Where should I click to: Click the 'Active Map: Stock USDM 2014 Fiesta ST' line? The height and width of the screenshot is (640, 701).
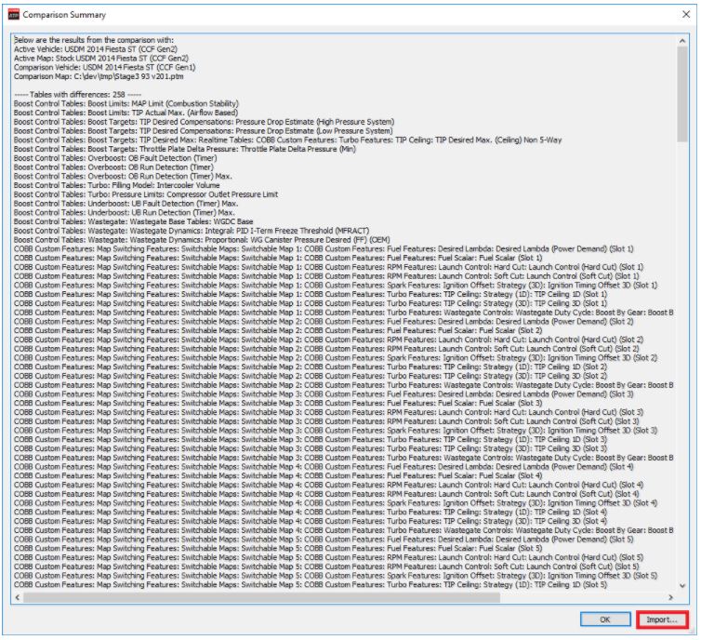coord(101,59)
